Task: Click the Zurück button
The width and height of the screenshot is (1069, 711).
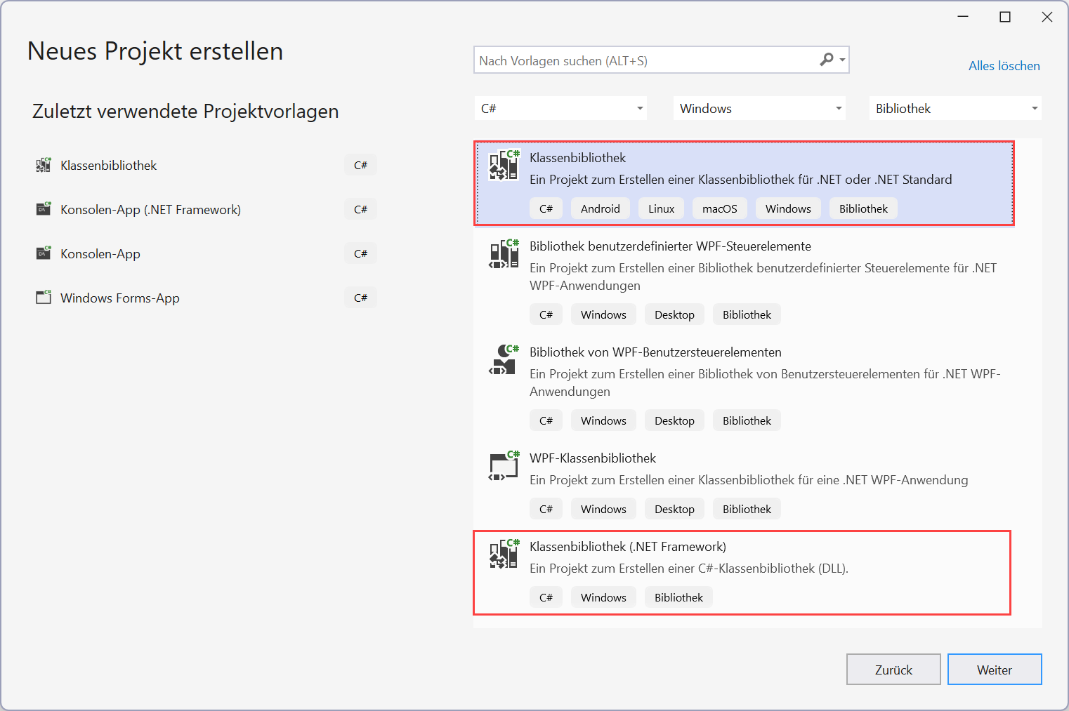Action: coord(893,669)
